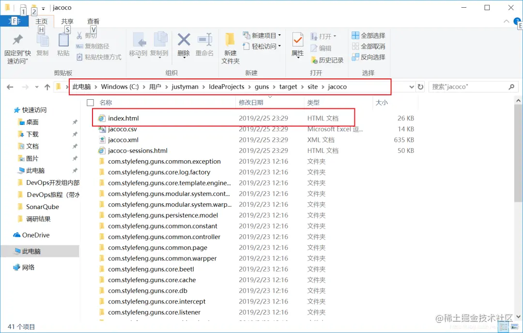Click the Delete X icon
The width and height of the screenshot is (523, 333).
[184, 40]
